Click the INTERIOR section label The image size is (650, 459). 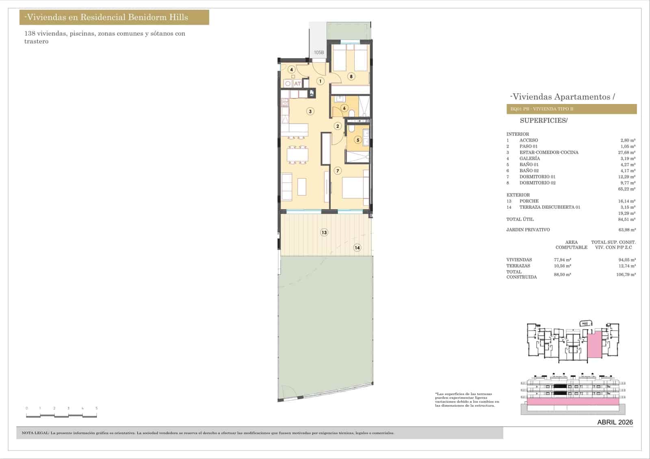pos(518,134)
